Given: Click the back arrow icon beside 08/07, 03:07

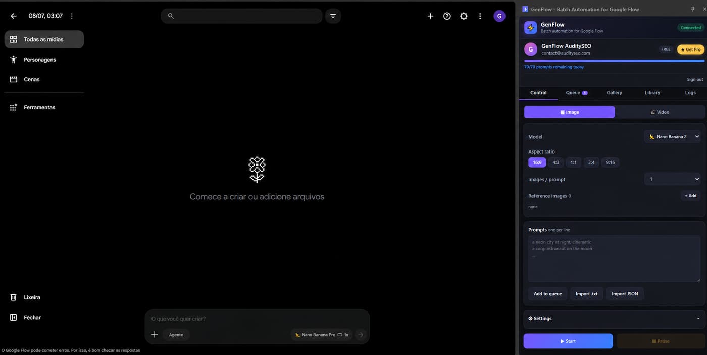Looking at the screenshot, I should (14, 16).
